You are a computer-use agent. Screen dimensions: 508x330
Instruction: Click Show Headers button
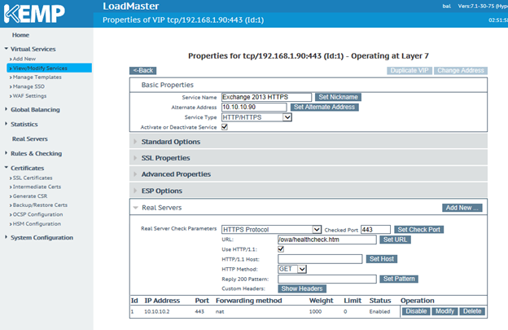click(302, 288)
